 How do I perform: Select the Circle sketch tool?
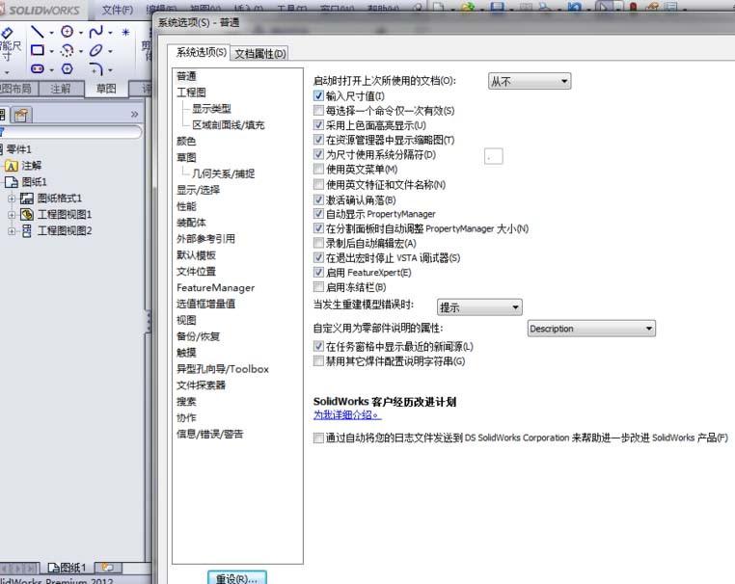pyautogui.click(x=67, y=32)
